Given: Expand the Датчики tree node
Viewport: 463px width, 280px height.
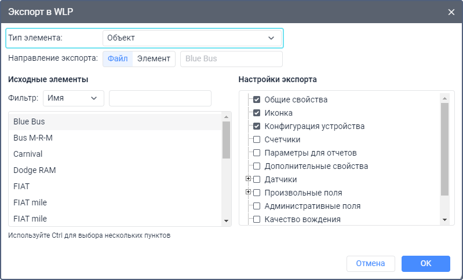Looking at the screenshot, I should [249, 179].
